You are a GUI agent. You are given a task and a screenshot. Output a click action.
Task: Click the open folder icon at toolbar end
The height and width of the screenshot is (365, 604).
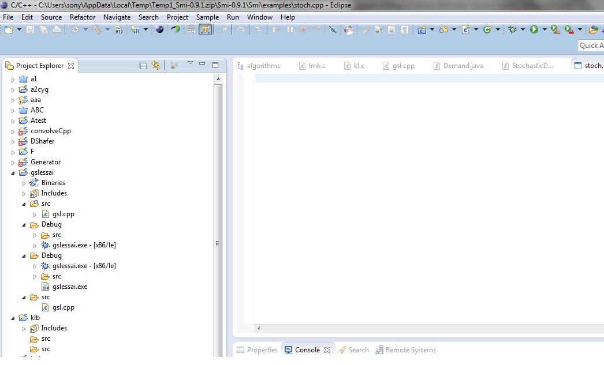594,29
